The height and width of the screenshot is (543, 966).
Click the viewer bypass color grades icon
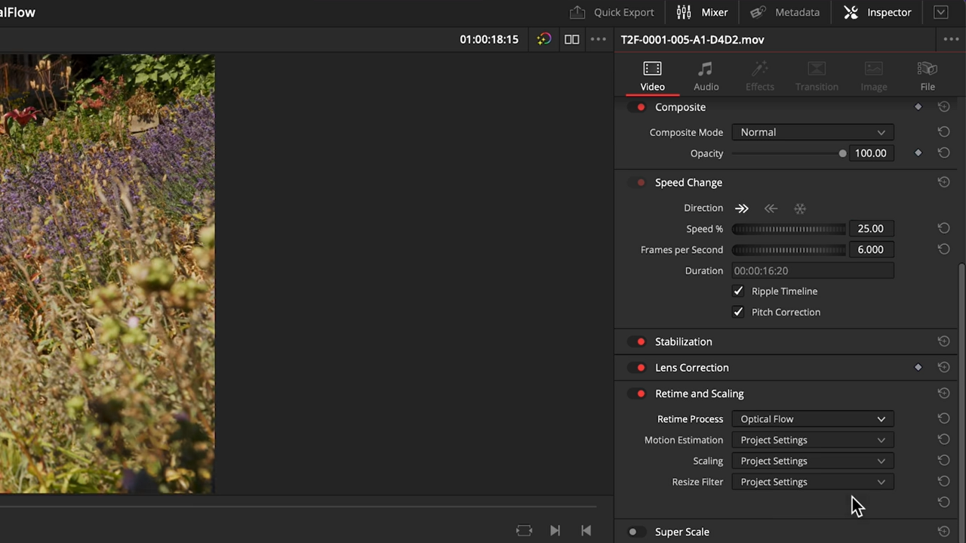point(544,39)
